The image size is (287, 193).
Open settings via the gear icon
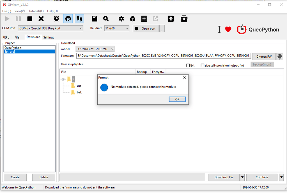[121, 19]
